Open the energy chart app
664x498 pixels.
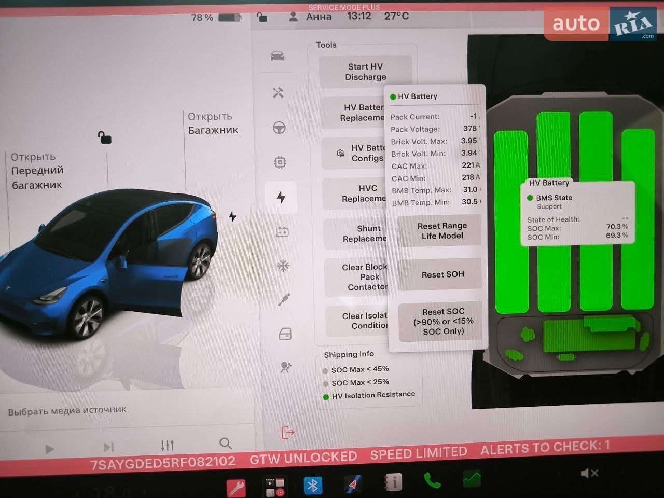coord(472,478)
